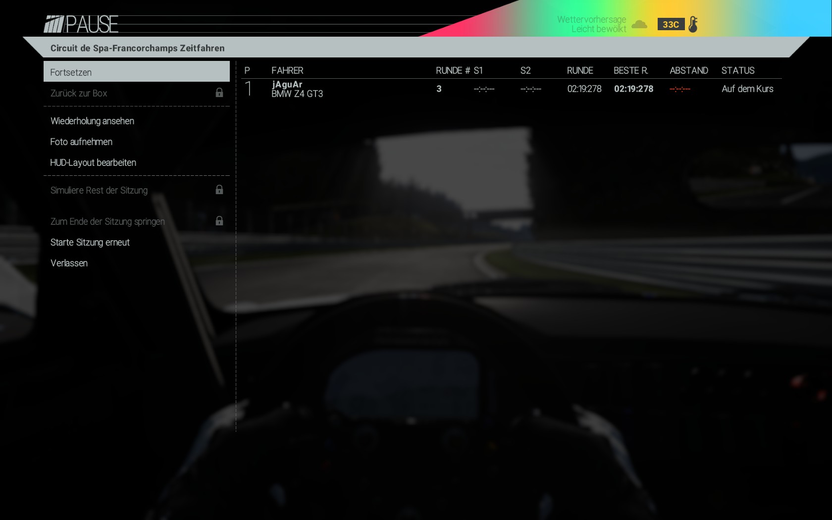Click lock icon beside Zurück zur Box
The image size is (832, 520).
[219, 93]
